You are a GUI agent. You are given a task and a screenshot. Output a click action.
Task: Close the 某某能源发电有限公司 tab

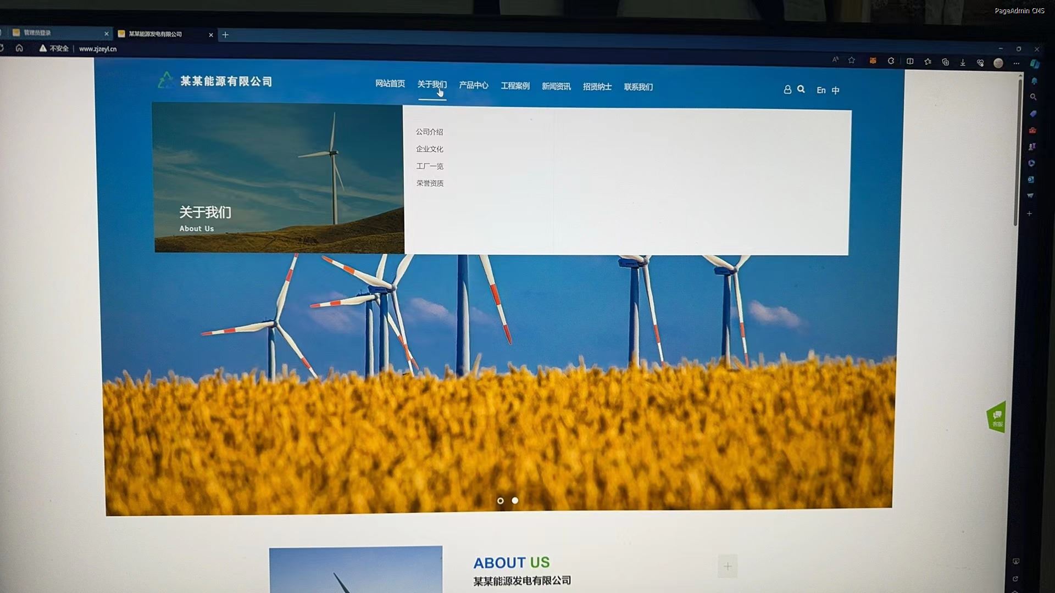(x=211, y=35)
